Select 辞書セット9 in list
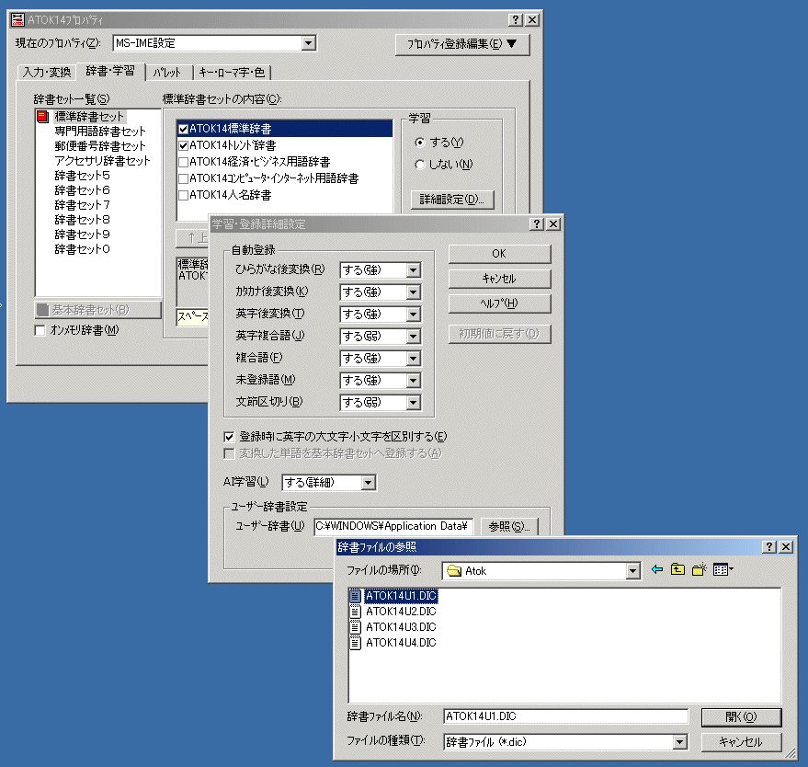Screen dimensions: 808x767 82,235
